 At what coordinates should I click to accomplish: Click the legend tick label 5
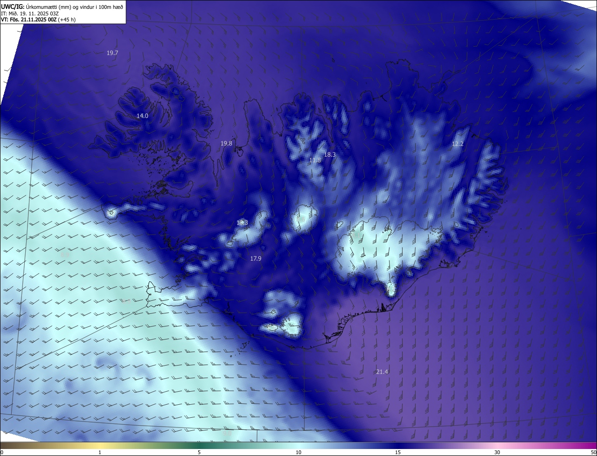pyautogui.click(x=199, y=452)
